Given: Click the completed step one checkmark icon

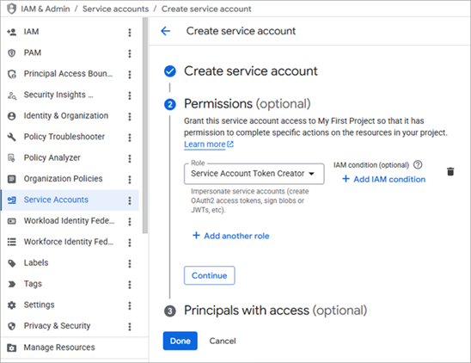Looking at the screenshot, I should [169, 71].
